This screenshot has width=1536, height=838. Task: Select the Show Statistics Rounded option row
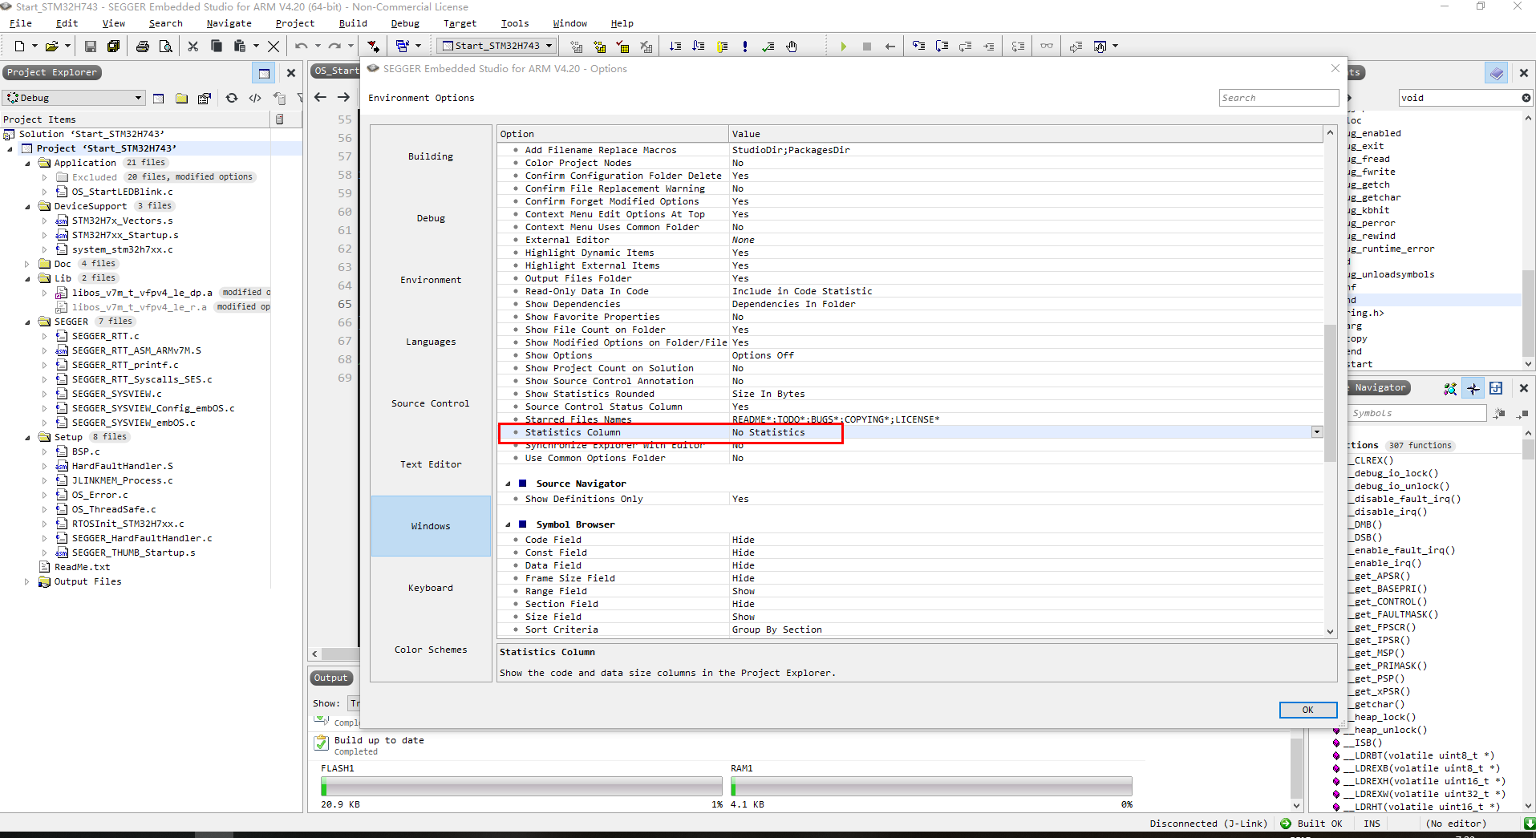[910, 394]
